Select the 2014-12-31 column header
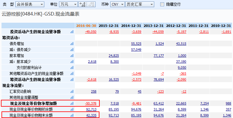233x118 pixels. click(131, 26)
